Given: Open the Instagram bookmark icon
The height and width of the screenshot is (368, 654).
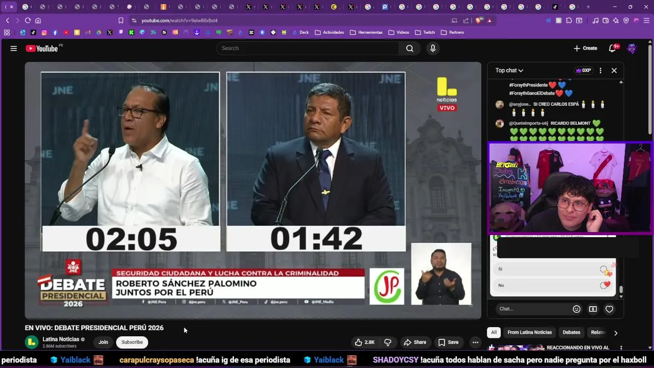Looking at the screenshot, I should 44,32.
